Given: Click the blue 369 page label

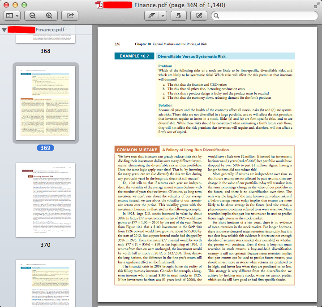Looking at the screenshot, I should point(45,148).
